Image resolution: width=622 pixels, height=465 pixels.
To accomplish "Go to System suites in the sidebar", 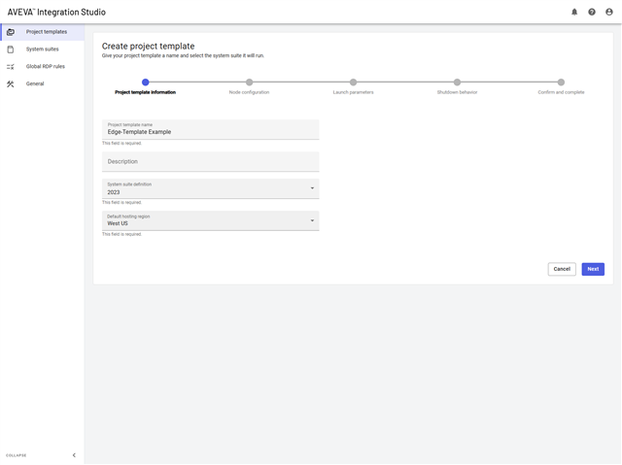I will pos(43,50).
